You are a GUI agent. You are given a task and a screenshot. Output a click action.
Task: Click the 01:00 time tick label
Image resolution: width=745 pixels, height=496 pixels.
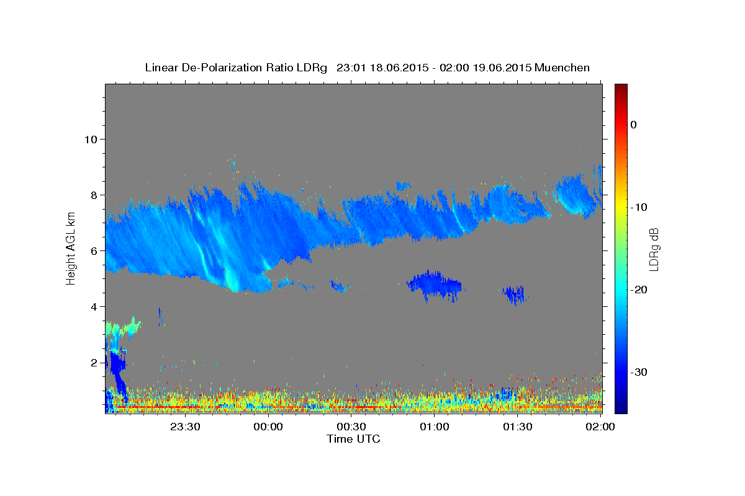434,427
